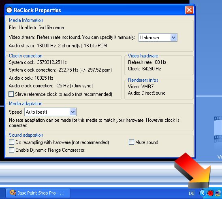222x199 pixels.
Task: Show hidden tray icons with the arrow
Action: point(203,193)
